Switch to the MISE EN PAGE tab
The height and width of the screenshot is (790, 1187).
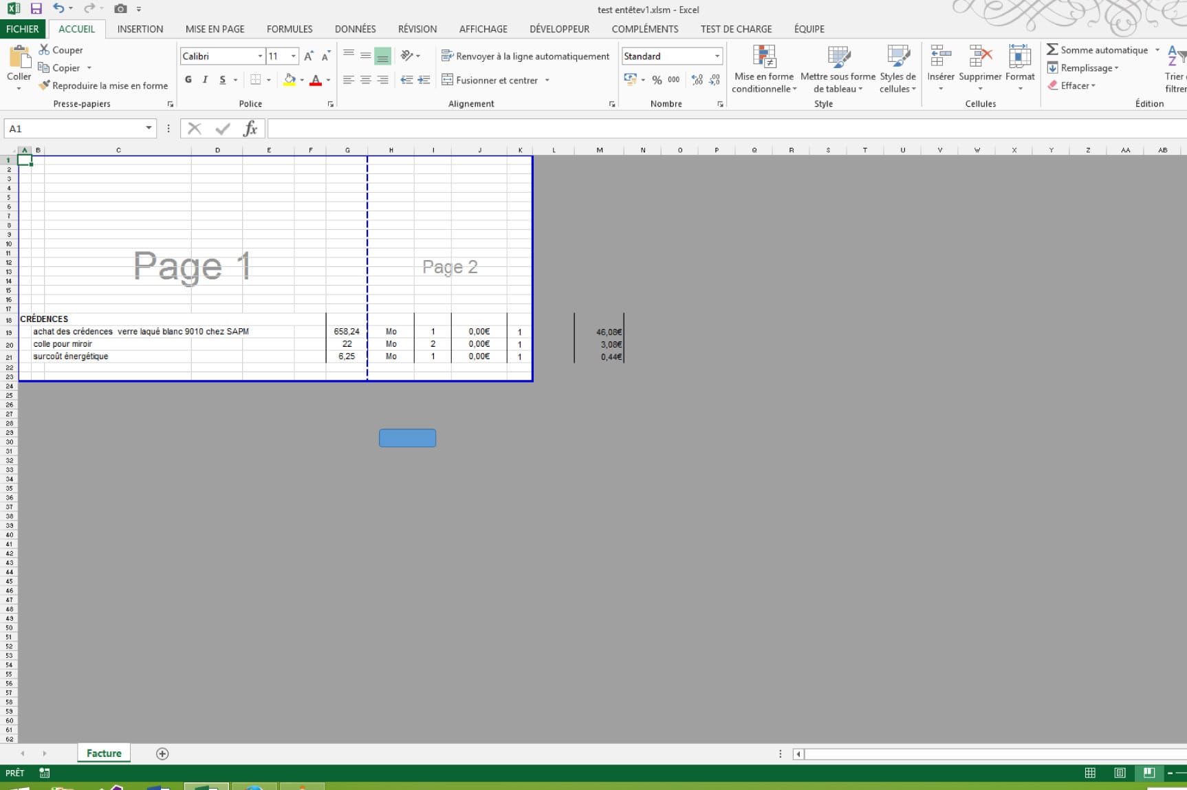(x=215, y=29)
